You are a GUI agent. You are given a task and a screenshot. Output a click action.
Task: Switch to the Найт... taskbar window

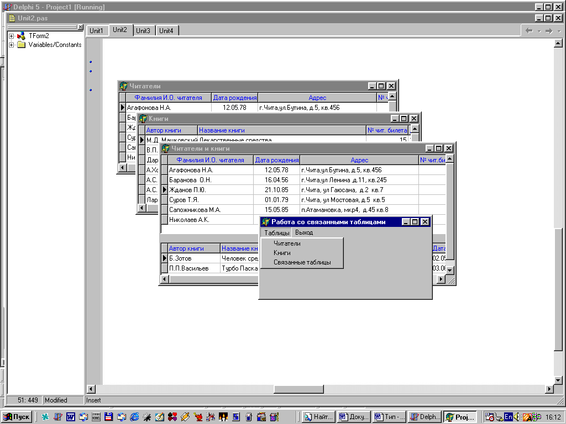319,417
